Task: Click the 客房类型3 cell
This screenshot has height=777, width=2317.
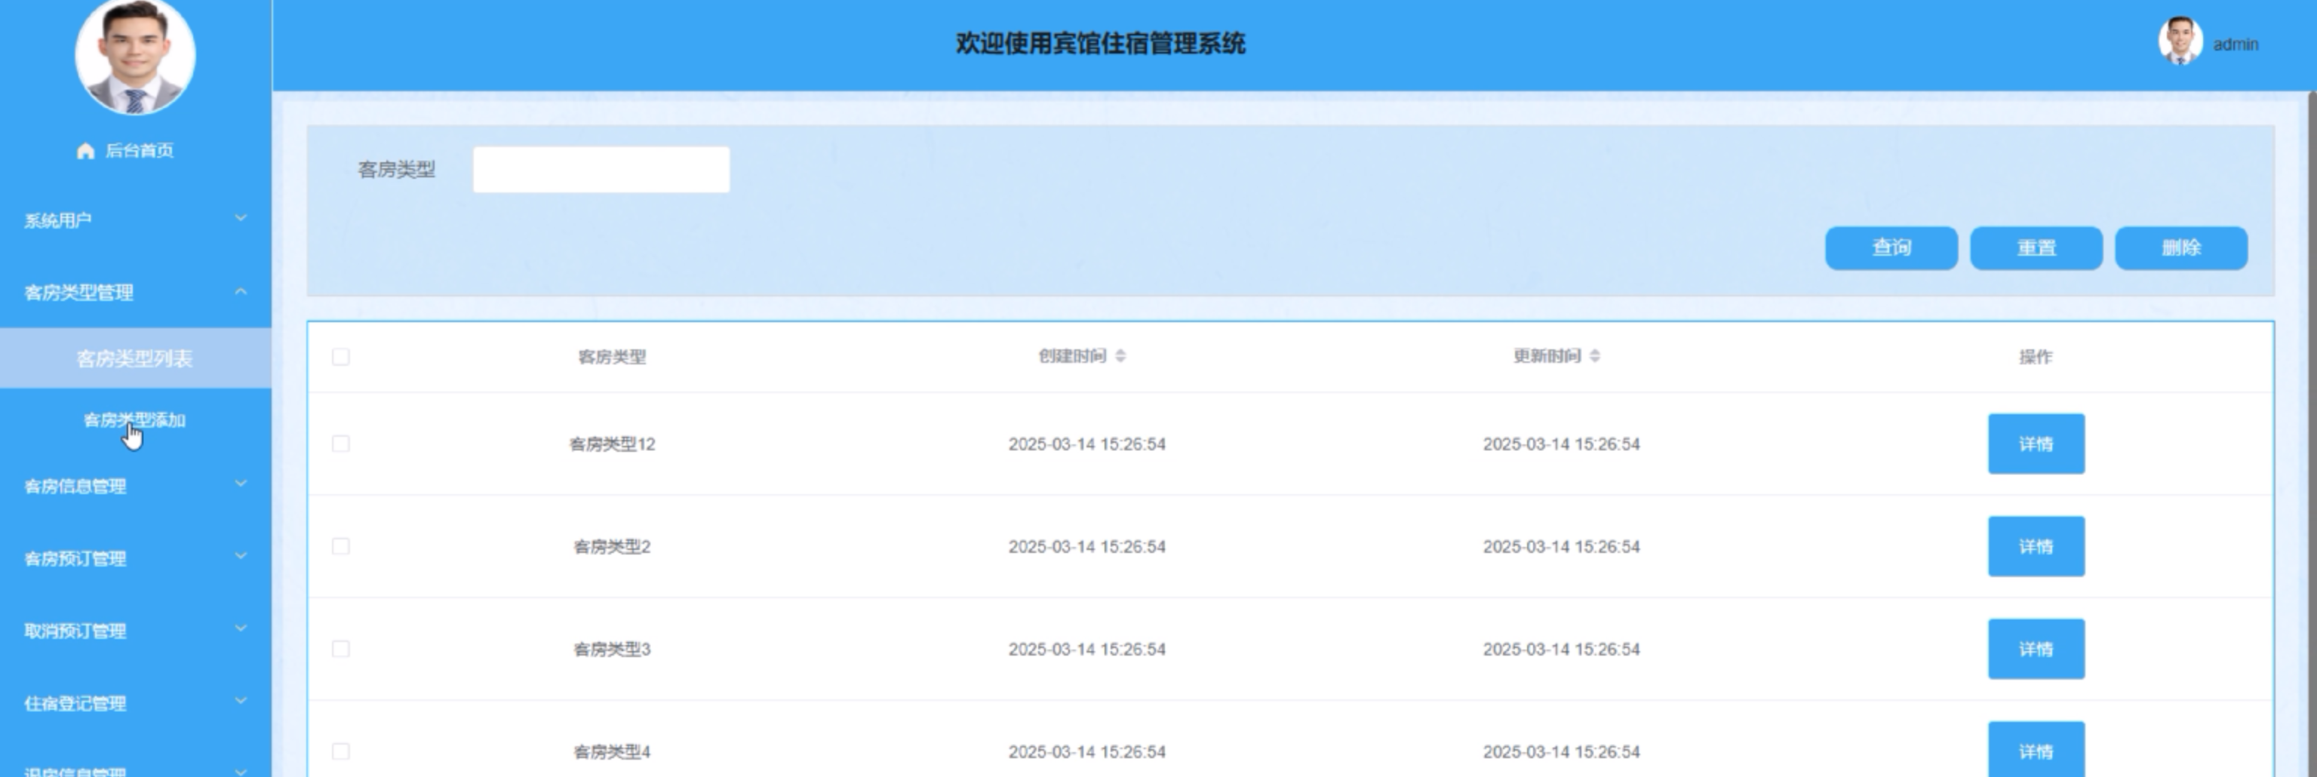Action: click(x=612, y=650)
